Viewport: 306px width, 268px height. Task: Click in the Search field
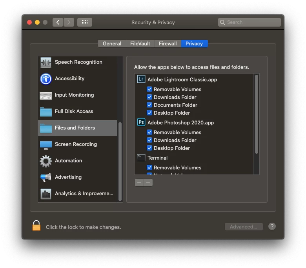[250, 22]
